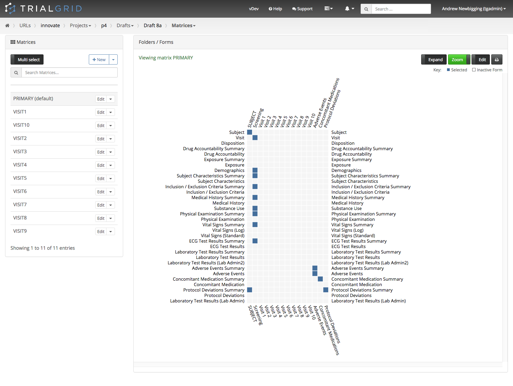The height and width of the screenshot is (386, 513).
Task: Edit the VISIT3 matrix
Action: (x=101, y=152)
